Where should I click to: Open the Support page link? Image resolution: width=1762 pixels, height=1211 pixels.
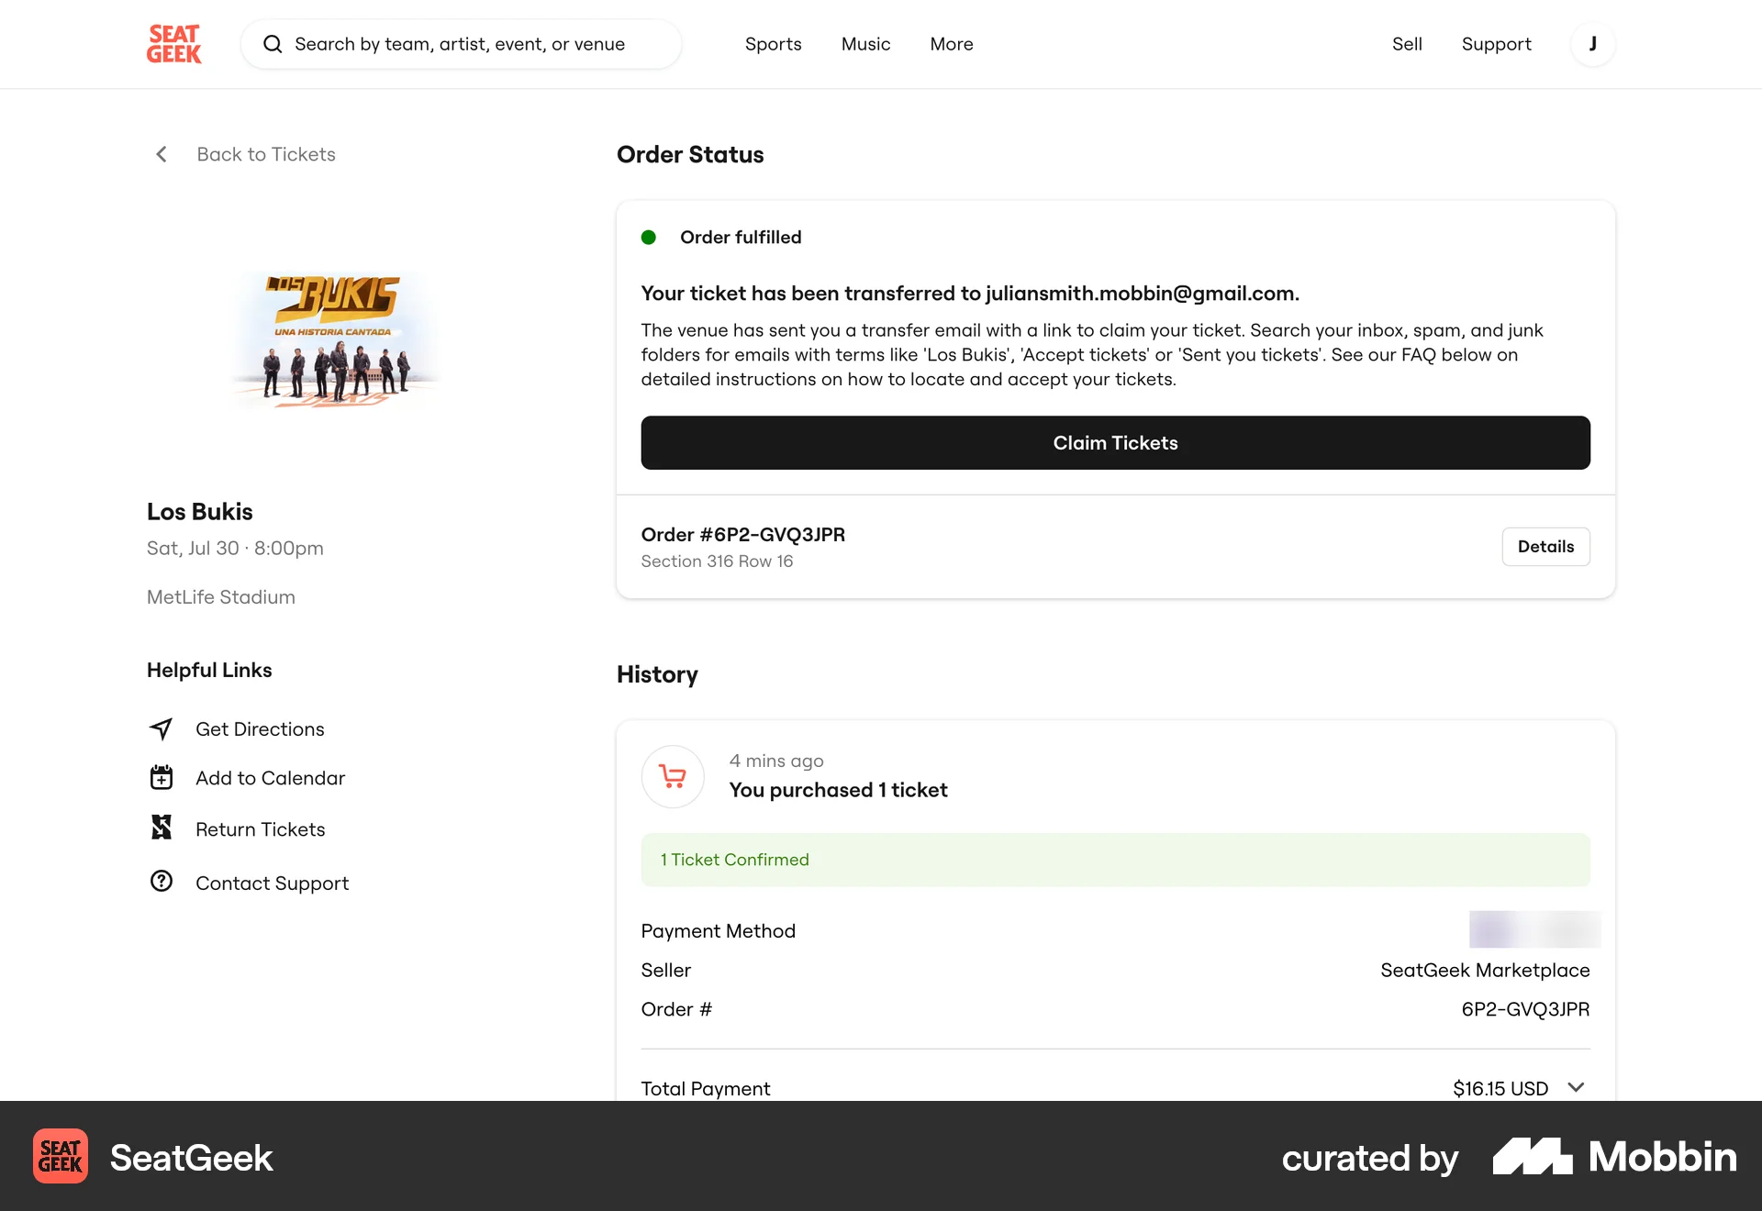1496,43
